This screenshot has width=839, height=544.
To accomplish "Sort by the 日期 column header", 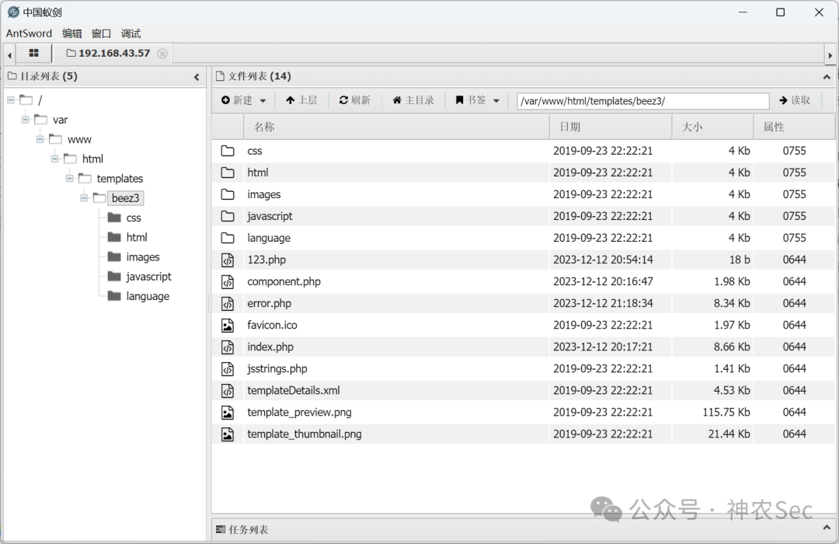I will (x=611, y=127).
